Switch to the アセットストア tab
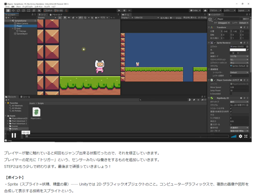The height and width of the screenshot is (194, 255). [x=56, y=15]
